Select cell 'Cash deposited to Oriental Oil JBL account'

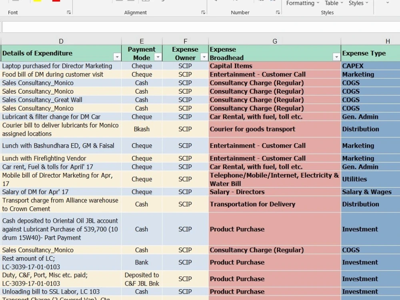pyautogui.click(x=61, y=229)
